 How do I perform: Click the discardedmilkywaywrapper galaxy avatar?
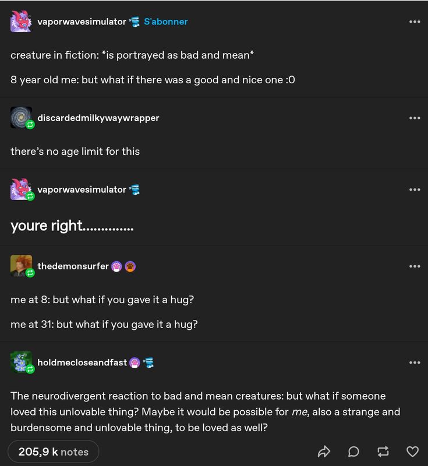tap(21, 118)
